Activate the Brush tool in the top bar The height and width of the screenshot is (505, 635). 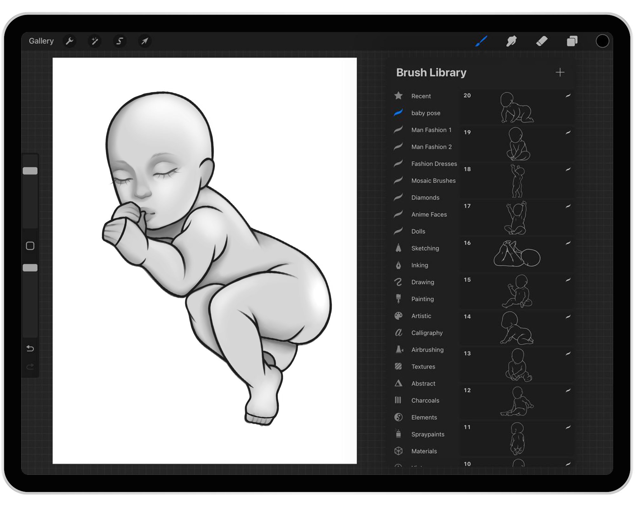coord(481,41)
